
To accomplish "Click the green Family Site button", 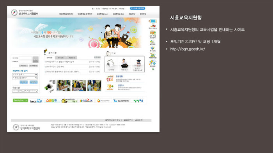I will (x=20, y=100).
